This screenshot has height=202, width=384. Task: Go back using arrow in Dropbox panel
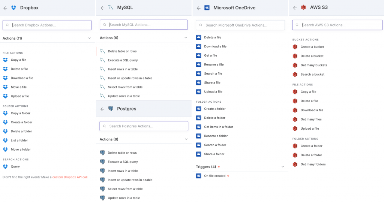(5, 8)
